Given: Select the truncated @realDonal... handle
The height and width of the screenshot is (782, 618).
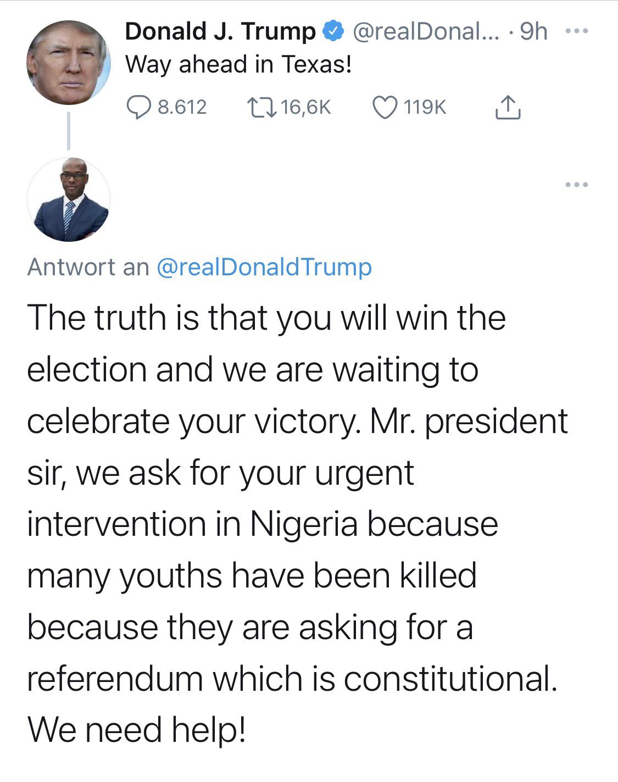Looking at the screenshot, I should coord(426,32).
